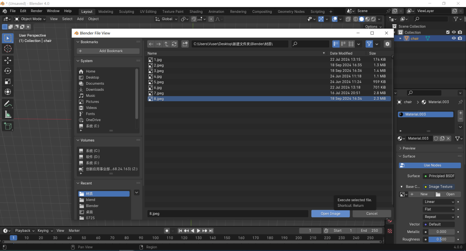
Task: Create a new directory in the file browser
Action: pyautogui.click(x=185, y=44)
